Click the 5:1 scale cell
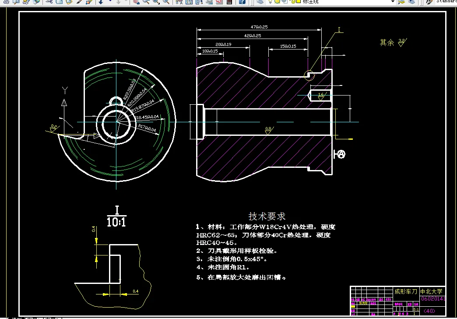This screenshot has height=319, width=457. [x=416, y=309]
